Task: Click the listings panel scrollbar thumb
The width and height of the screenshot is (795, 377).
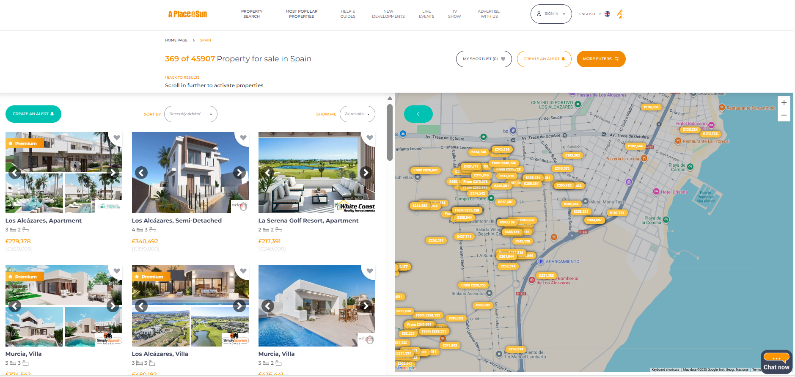Action: (390, 132)
